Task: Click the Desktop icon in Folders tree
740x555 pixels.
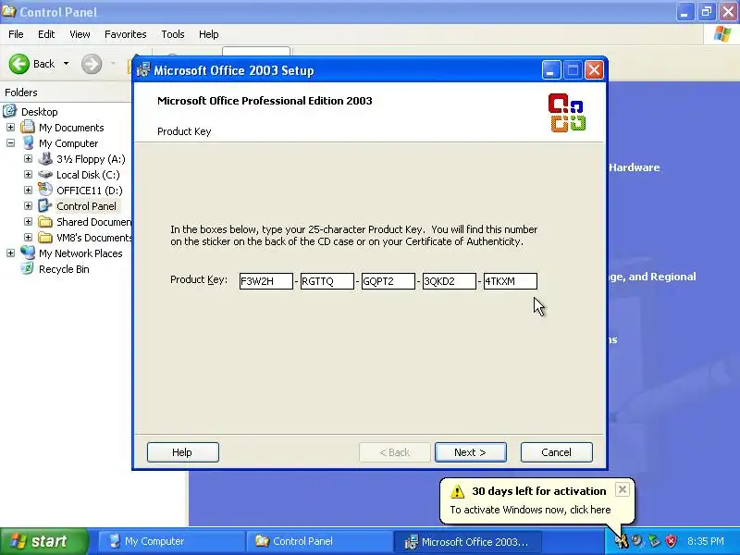Action: [10, 111]
